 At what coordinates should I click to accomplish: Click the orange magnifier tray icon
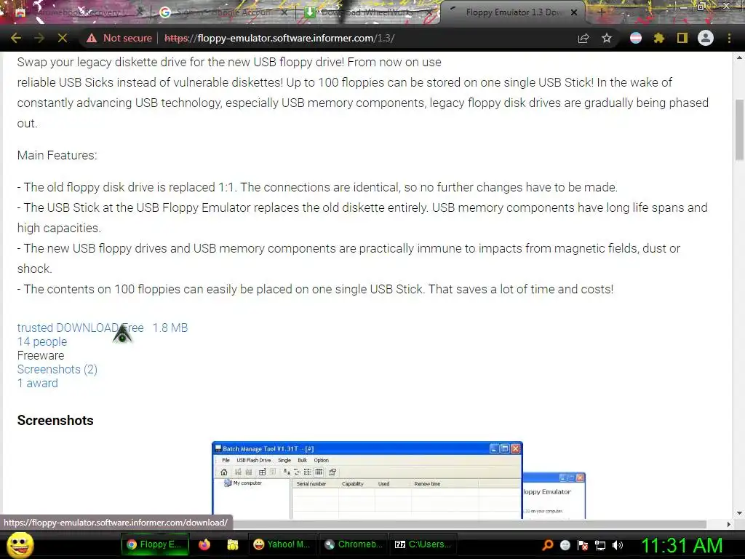[x=548, y=544]
